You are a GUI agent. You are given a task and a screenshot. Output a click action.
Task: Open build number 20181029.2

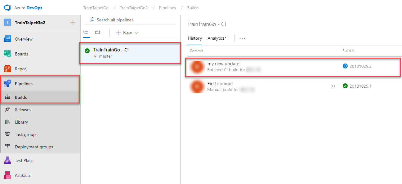pyautogui.click(x=360, y=66)
